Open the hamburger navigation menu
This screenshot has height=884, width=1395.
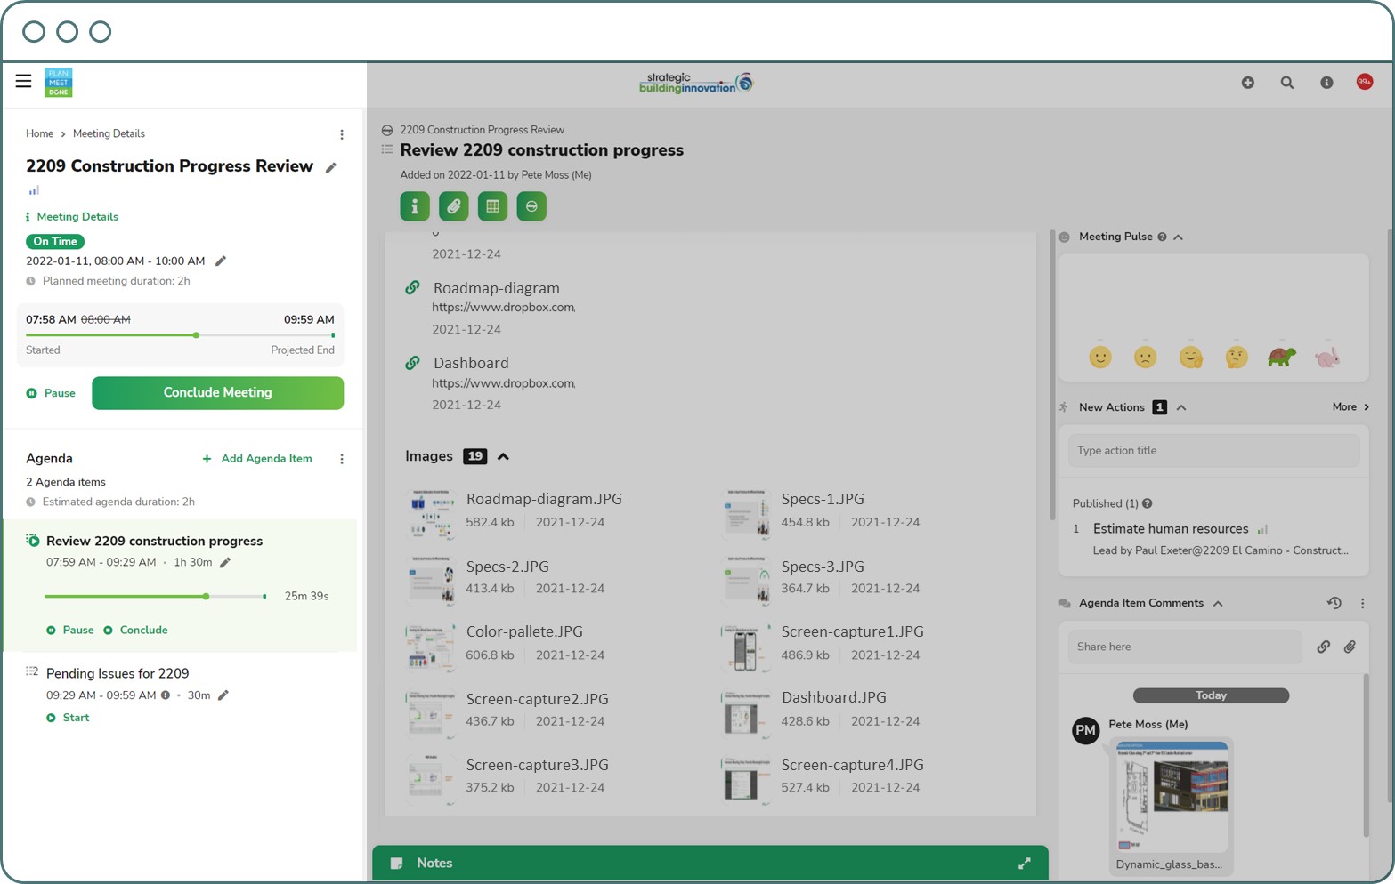pos(23,82)
